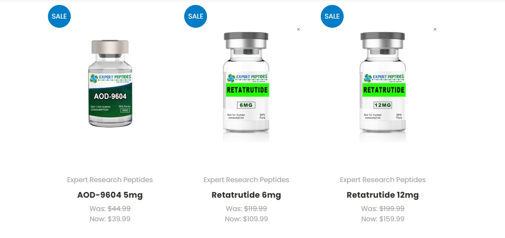The width and height of the screenshot is (505, 238).
Task: Open the Retatrutide 6mg product title
Action: point(246,195)
